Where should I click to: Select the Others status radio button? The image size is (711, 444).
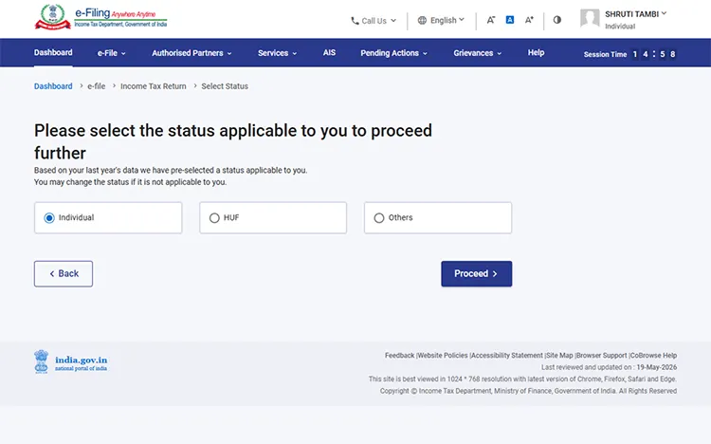tap(379, 218)
